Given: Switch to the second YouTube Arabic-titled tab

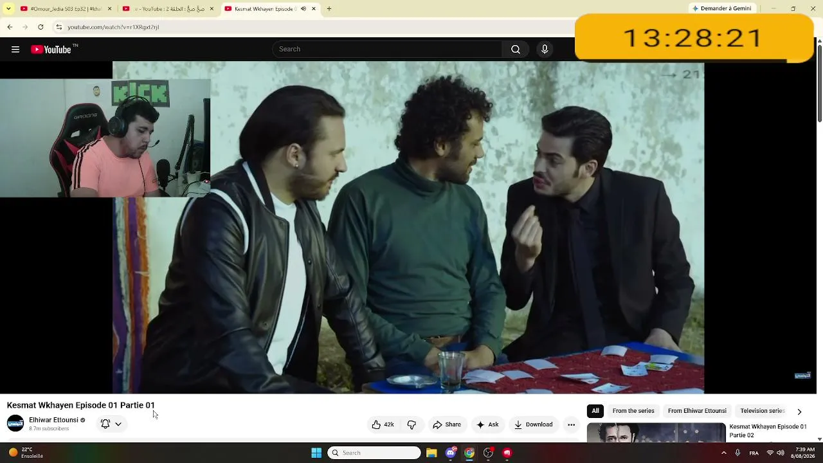Looking at the screenshot, I should click(168, 9).
